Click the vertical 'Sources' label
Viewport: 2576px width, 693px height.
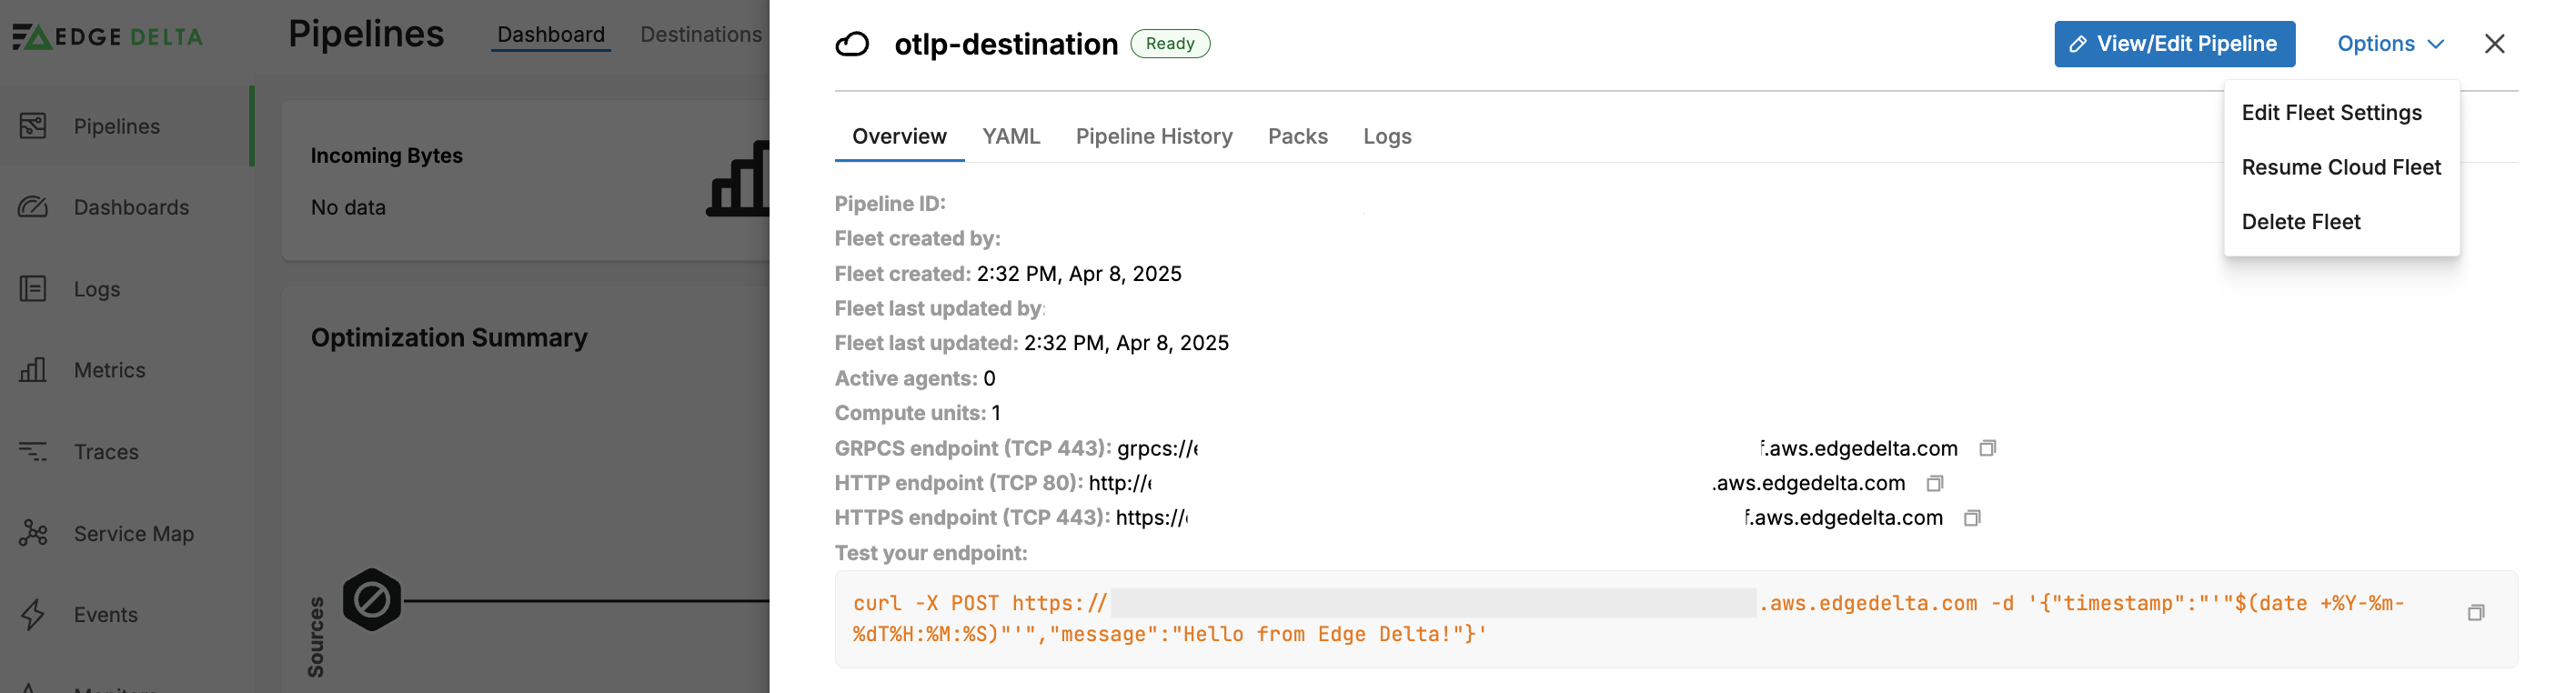[316, 637]
